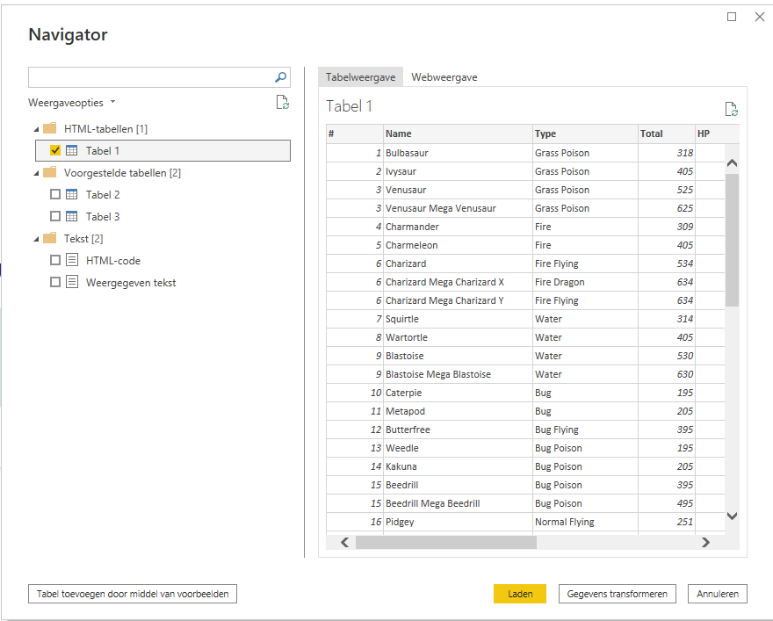Click the Tabel 3 table icon
Screen dimensions: 773x621
[x=72, y=216]
